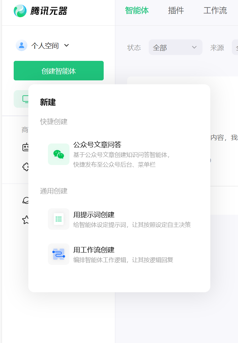Click the 通用创建 section label

pos(54,191)
